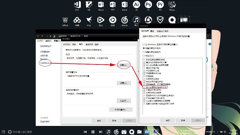Launch the PPT desktop icon

(113, 6)
